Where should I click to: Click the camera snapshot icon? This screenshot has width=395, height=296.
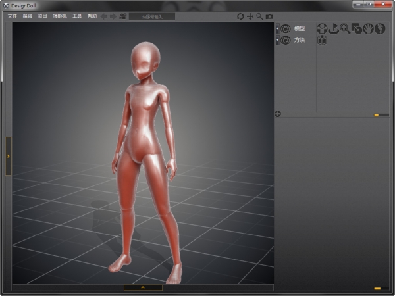269,16
